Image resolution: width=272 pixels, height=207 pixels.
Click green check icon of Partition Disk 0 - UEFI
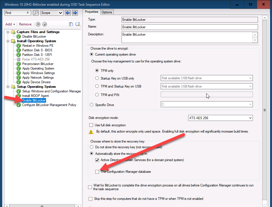[19, 55]
